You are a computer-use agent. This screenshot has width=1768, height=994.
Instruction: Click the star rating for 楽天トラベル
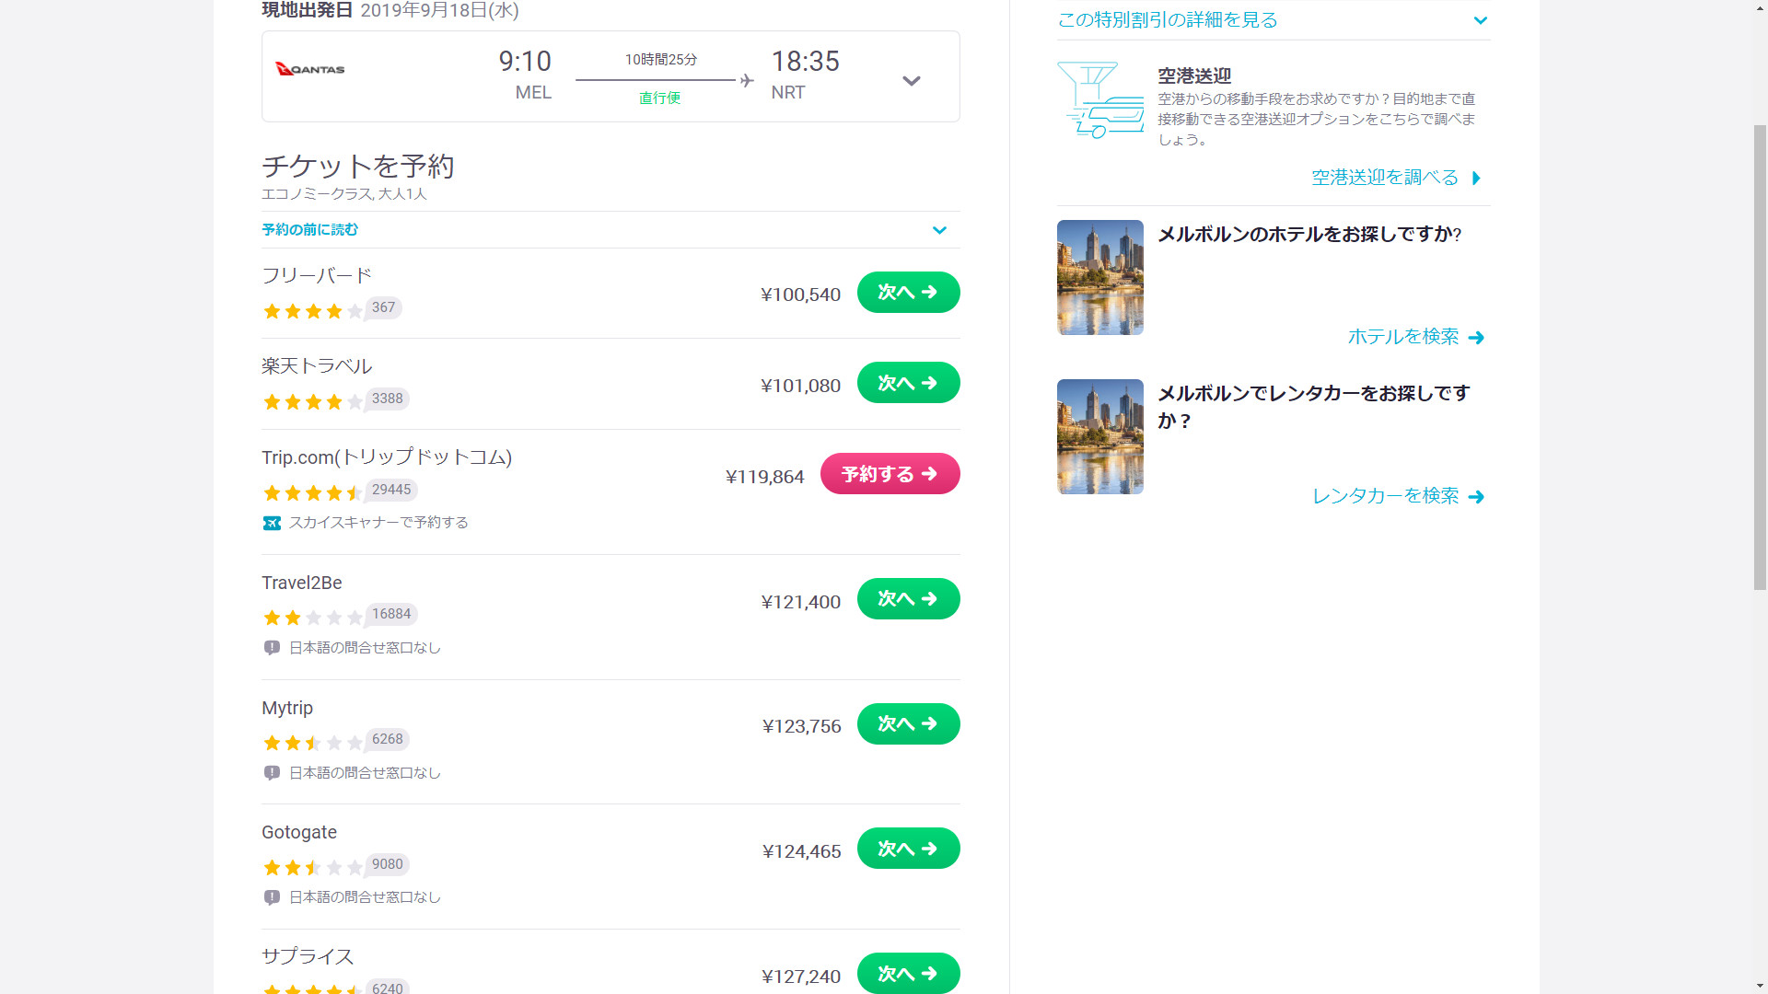pos(313,401)
